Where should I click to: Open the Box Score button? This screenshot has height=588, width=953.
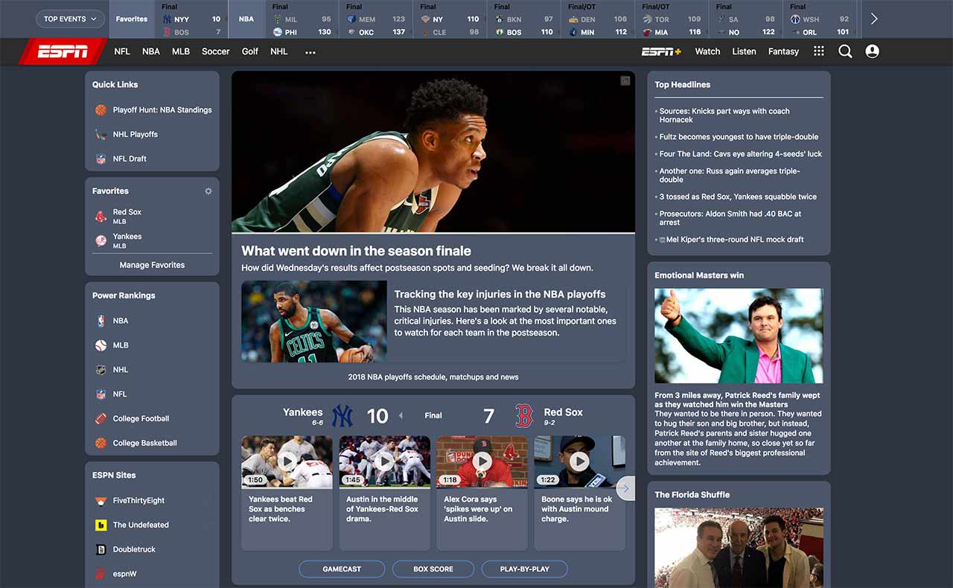pos(433,569)
